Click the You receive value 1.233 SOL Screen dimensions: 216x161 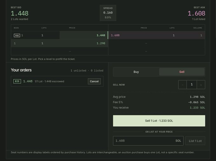197,108
